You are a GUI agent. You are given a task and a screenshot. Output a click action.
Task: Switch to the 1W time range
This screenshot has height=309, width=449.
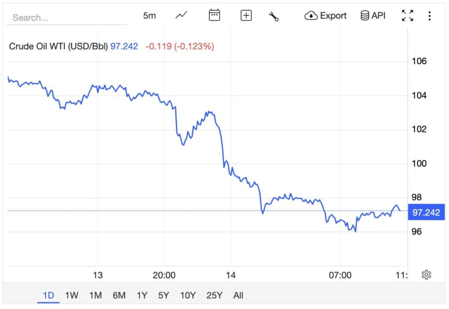(71, 295)
